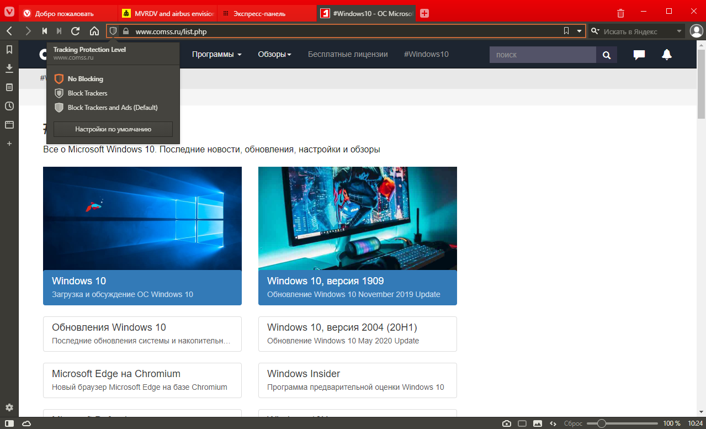The width and height of the screenshot is (706, 429).
Task: Switch to the Экспресс-панель tab
Action: [267, 13]
